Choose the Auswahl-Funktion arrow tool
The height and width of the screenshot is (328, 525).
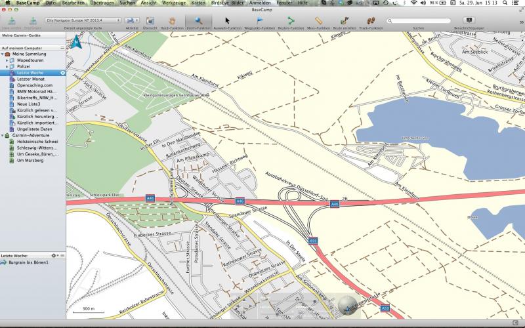[228, 21]
